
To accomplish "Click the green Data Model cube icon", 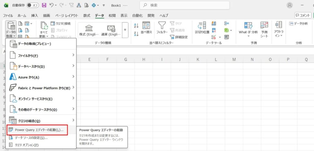I will (227, 30).
